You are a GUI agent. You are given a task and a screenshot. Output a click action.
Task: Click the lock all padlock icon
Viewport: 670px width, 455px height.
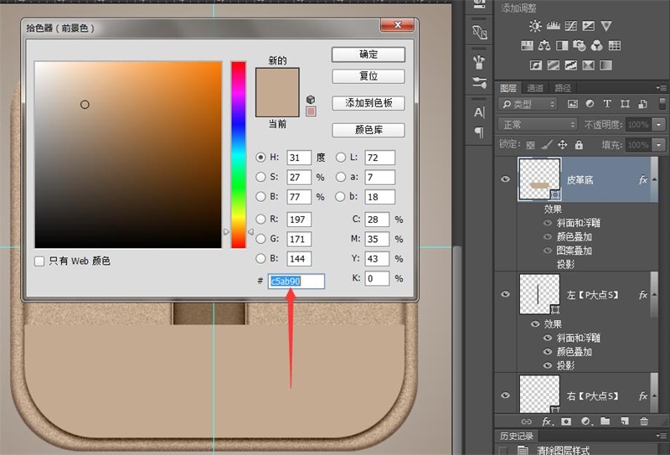click(579, 144)
